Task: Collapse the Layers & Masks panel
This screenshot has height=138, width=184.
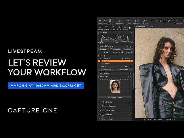Action: click(x=98, y=46)
